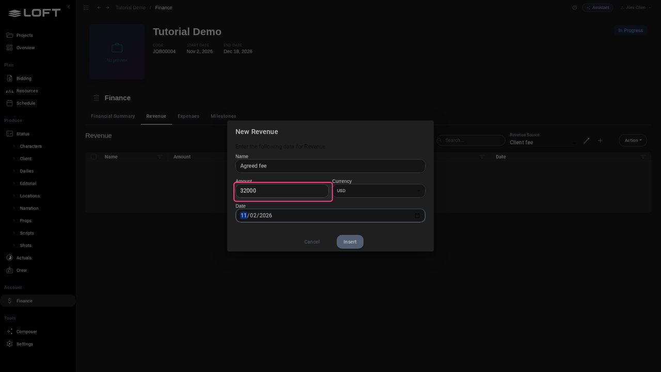The width and height of the screenshot is (661, 372).
Task: Click the Insert button
Action: click(350, 242)
